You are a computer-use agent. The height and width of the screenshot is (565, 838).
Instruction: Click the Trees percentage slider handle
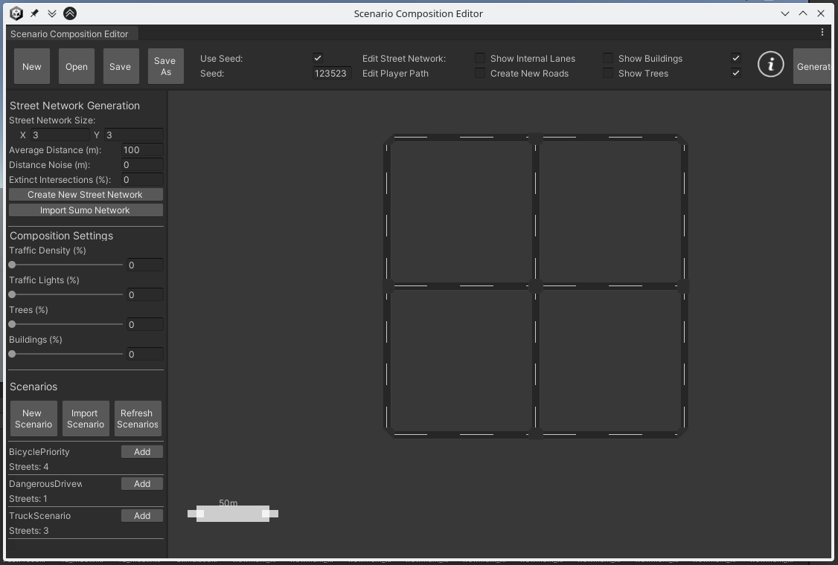click(13, 324)
